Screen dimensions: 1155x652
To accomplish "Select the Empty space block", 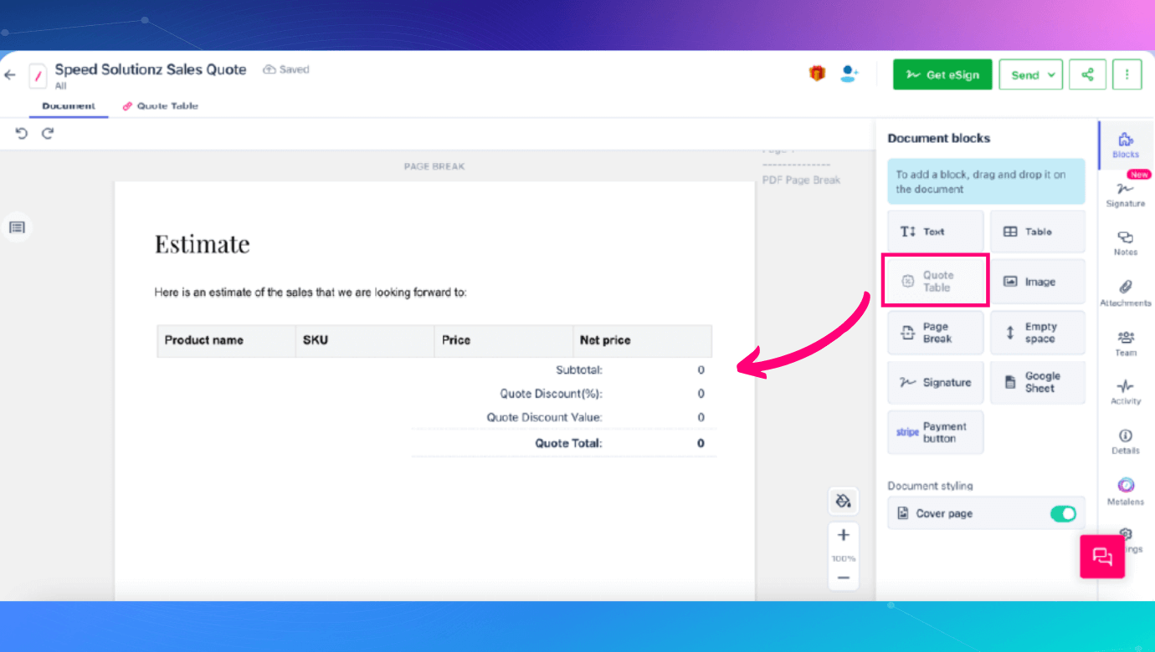I will point(1038,333).
